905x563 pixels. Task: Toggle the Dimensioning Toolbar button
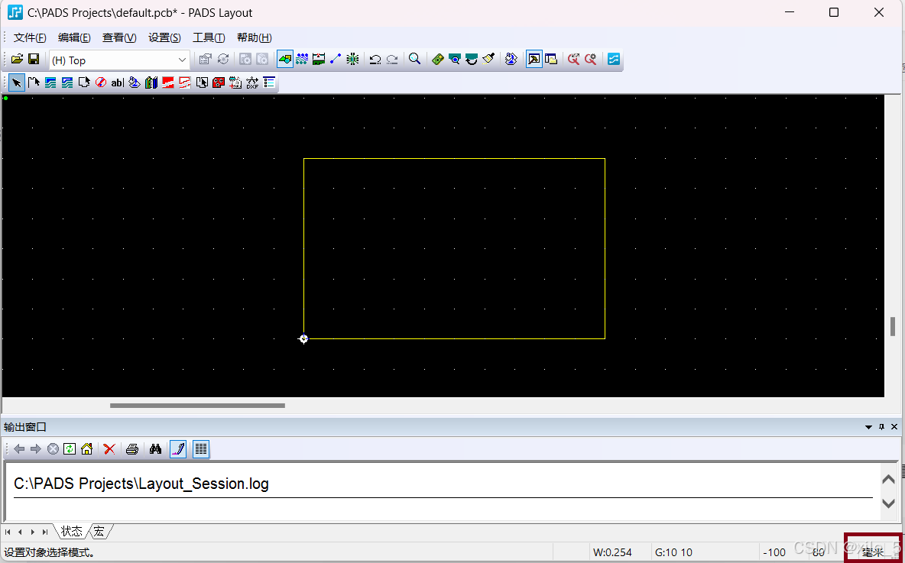coord(319,59)
